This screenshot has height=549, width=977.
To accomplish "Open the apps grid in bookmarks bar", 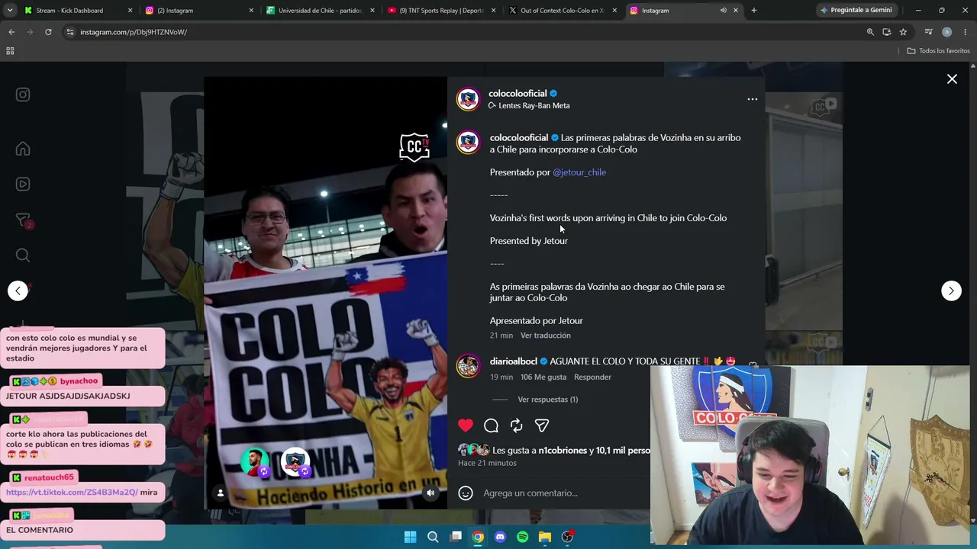I will click(x=10, y=51).
